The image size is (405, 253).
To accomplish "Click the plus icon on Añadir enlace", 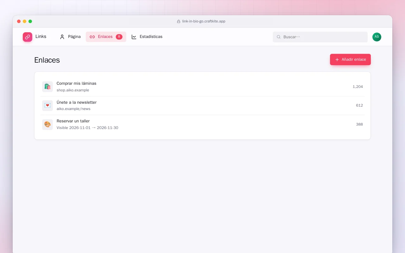I will point(337,59).
